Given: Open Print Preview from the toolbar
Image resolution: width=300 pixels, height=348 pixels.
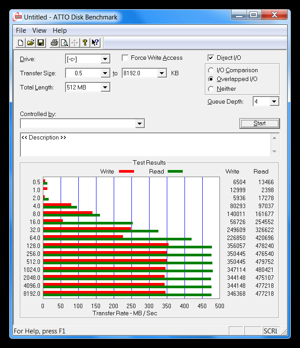Looking at the screenshot, I should tap(65, 43).
